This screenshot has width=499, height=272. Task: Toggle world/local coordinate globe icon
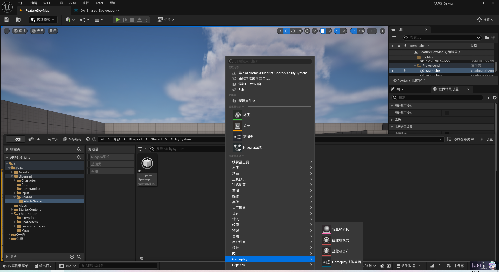[307, 31]
